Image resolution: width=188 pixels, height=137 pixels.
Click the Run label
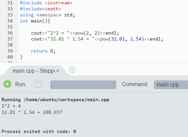tap(20, 84)
